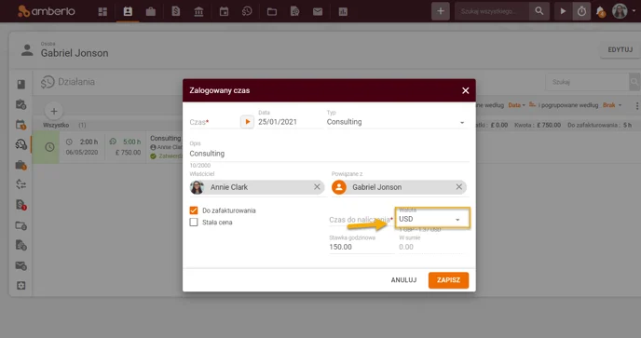
Task: Open the sidebar calendar icon with badge
Action: [x=20, y=124]
